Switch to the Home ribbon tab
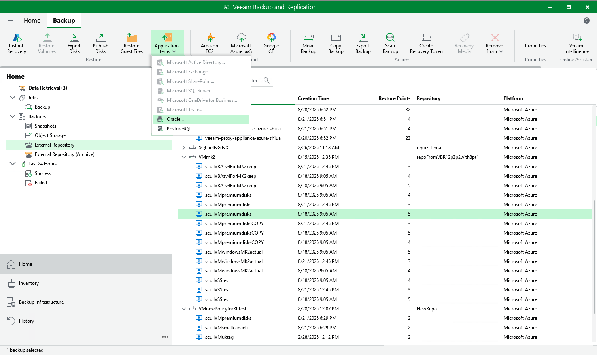This screenshot has height=355, width=597. [32, 21]
